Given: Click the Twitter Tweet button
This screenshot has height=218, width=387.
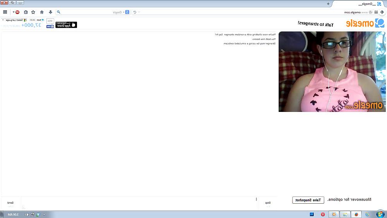Looking at the screenshot, I should pyautogui.click(x=41, y=20).
